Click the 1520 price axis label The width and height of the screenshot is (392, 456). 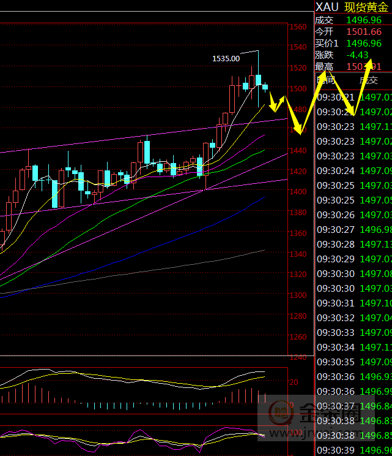(x=298, y=68)
